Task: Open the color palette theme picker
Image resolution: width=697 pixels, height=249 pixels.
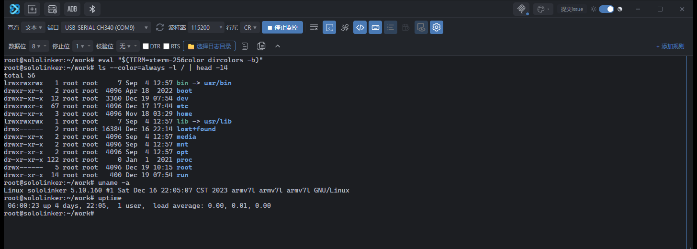Action: click(x=543, y=9)
